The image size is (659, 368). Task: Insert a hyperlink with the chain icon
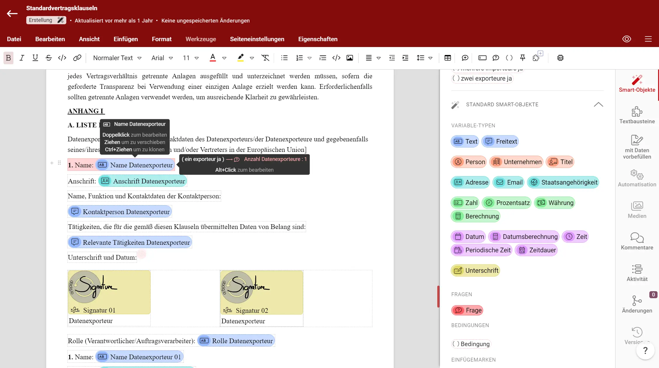[77, 58]
